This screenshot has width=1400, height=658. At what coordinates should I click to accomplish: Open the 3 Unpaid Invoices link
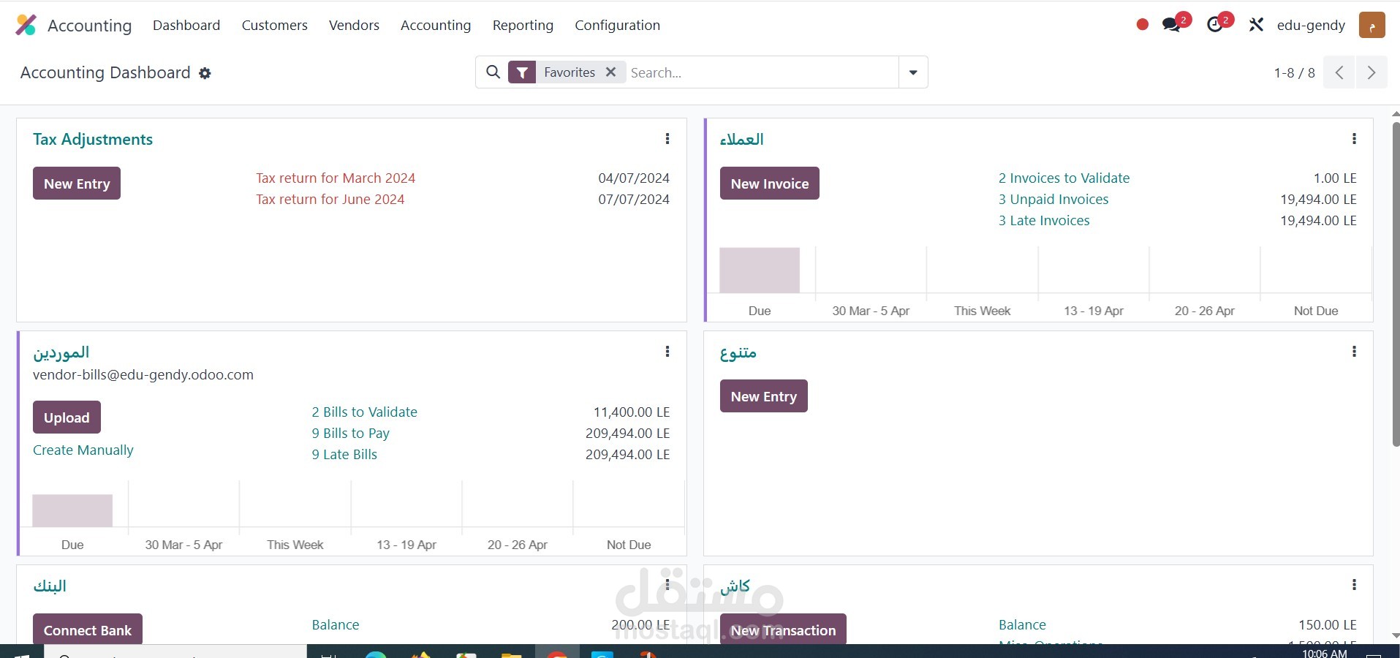click(1053, 199)
